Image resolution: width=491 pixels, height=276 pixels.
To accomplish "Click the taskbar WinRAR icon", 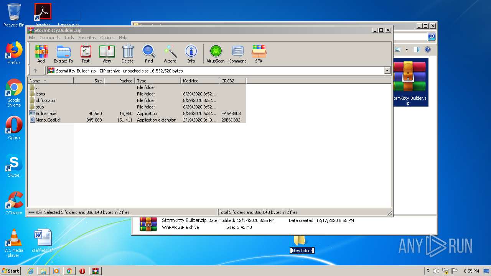I will pos(95,271).
